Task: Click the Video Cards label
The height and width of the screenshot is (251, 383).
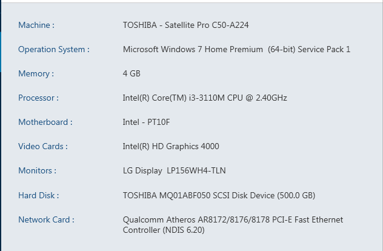Action: [43, 146]
